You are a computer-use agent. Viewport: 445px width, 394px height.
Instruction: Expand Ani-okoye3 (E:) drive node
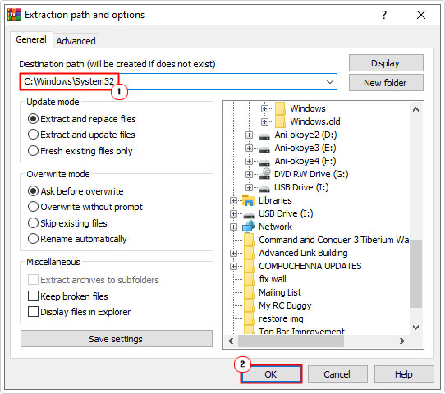click(x=249, y=148)
